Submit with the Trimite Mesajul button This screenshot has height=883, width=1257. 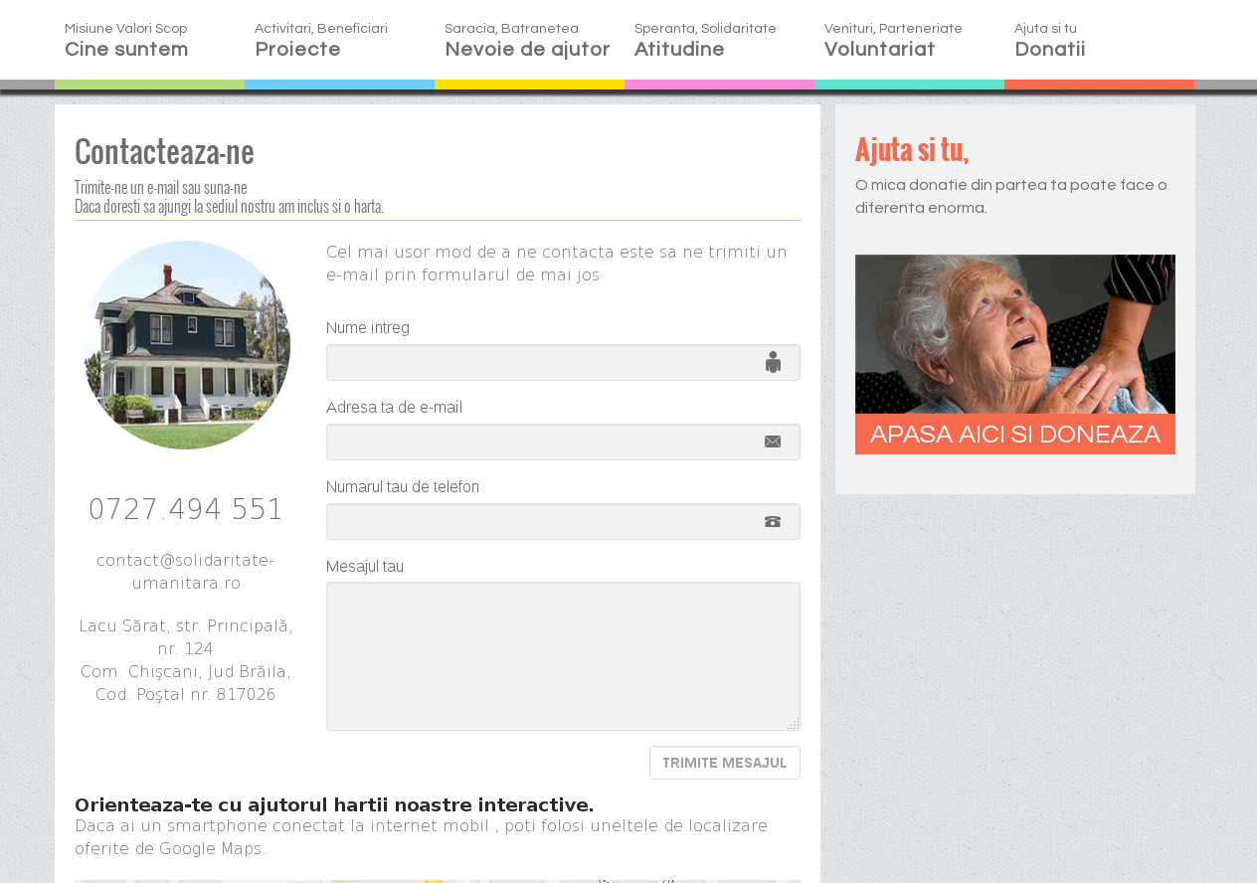tap(725, 763)
